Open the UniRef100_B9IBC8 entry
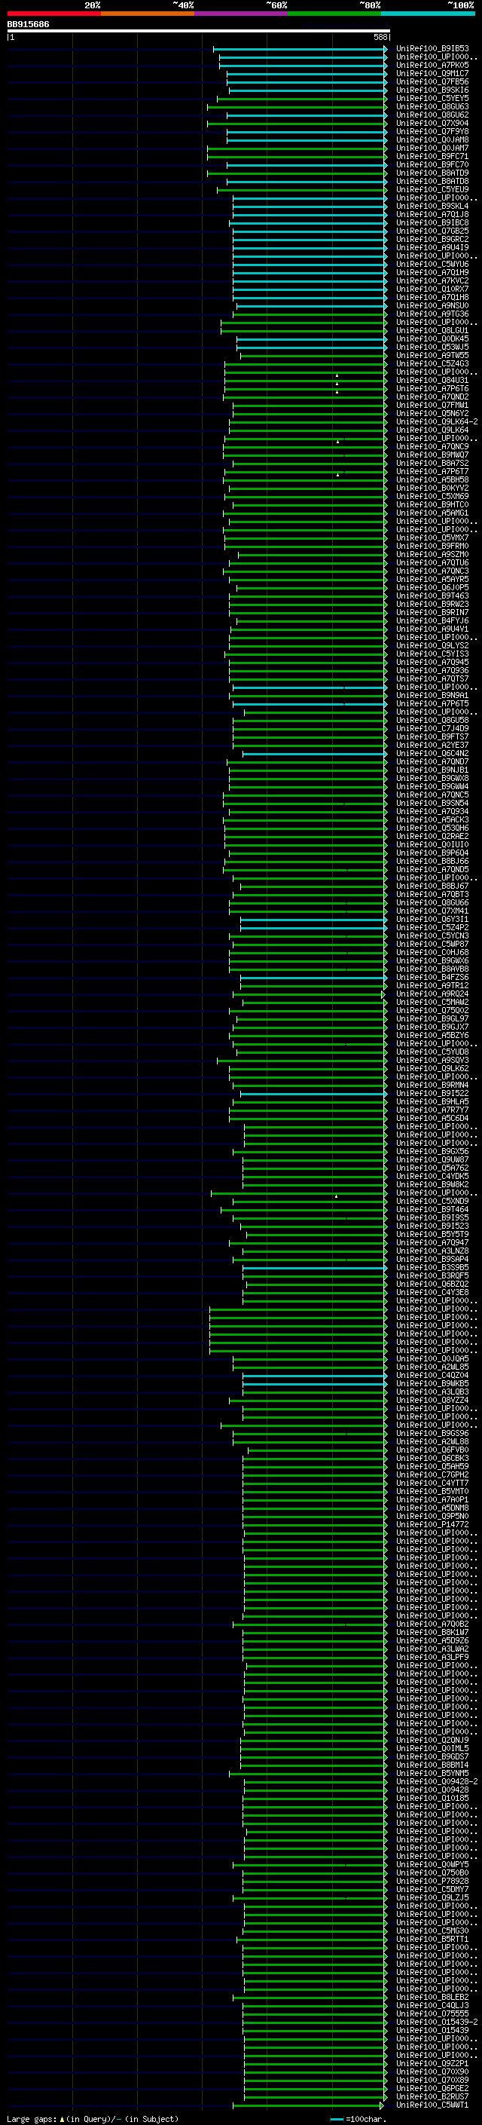This screenshot has width=482, height=2125. (x=432, y=222)
